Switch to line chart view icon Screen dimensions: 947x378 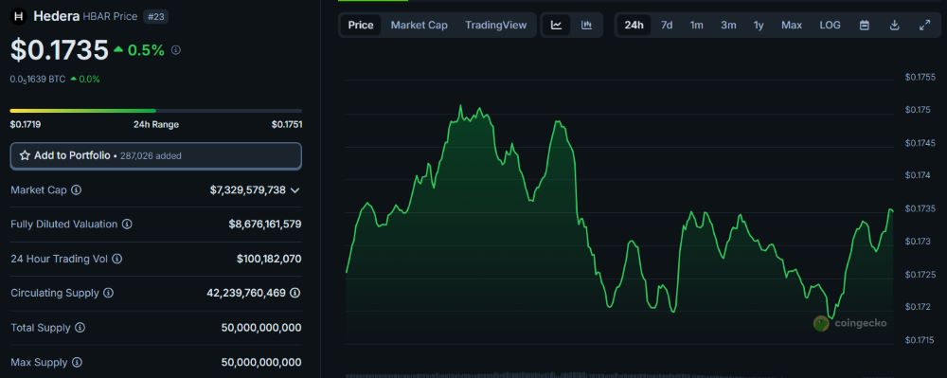(556, 26)
